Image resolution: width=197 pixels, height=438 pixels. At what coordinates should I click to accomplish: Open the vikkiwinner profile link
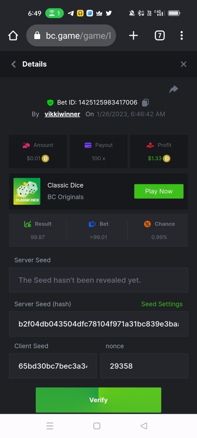(x=62, y=114)
